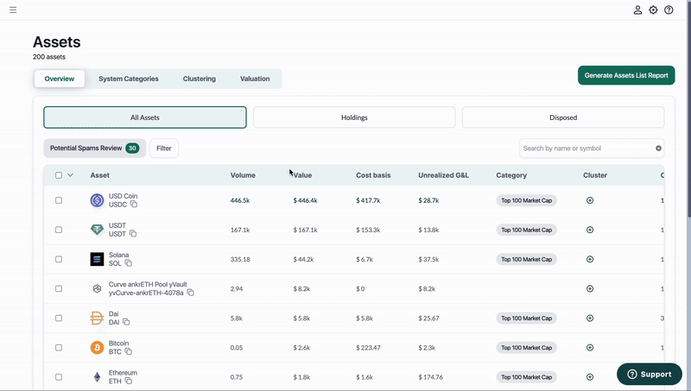Click the Curve ankrETH vault logo icon
The image size is (691, 391).
(97, 289)
